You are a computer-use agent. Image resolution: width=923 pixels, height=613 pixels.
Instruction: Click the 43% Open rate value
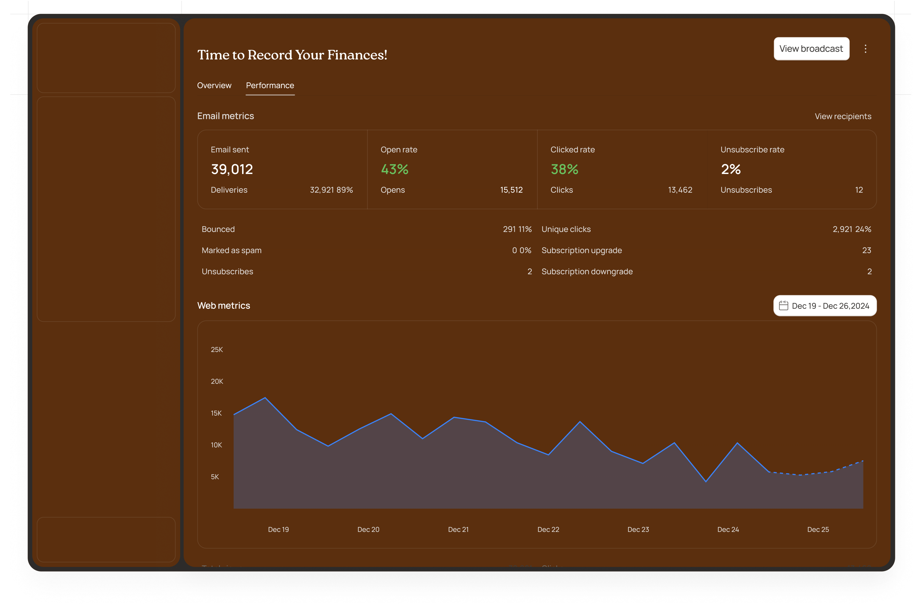click(x=394, y=169)
